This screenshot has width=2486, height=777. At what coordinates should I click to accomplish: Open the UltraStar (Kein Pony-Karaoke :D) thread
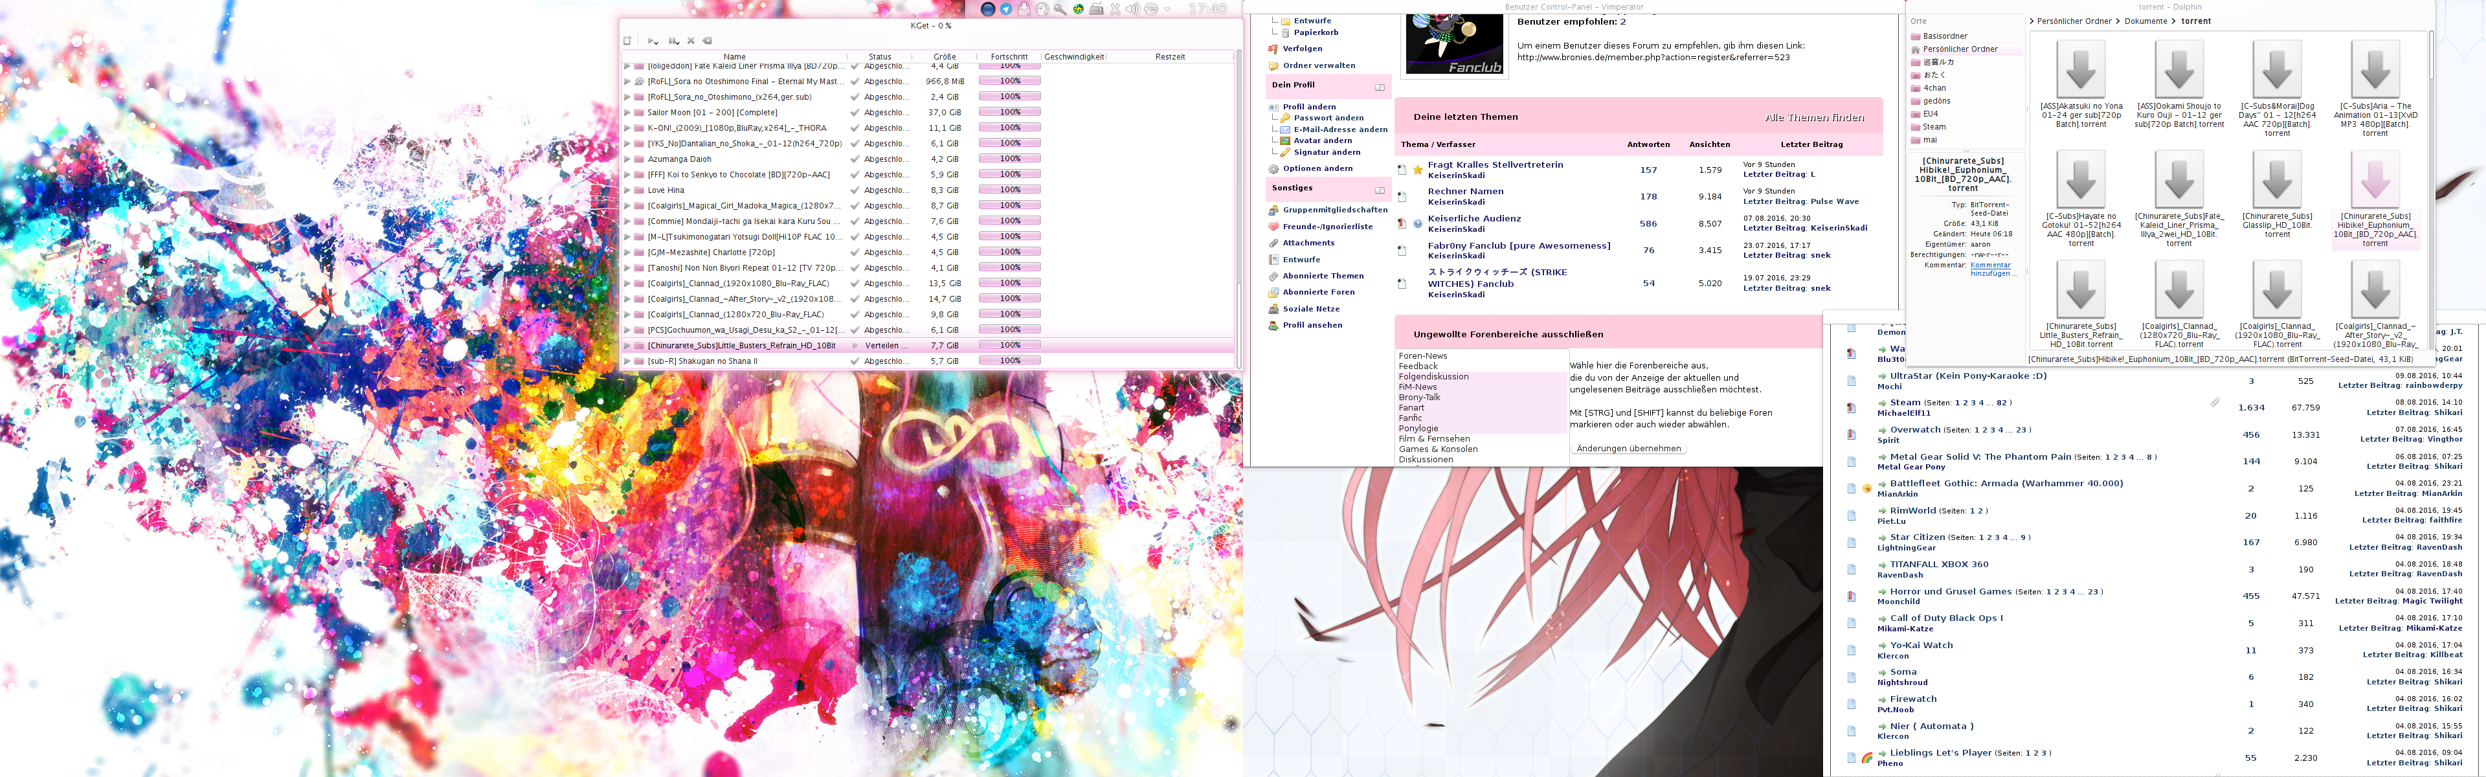click(x=1968, y=376)
